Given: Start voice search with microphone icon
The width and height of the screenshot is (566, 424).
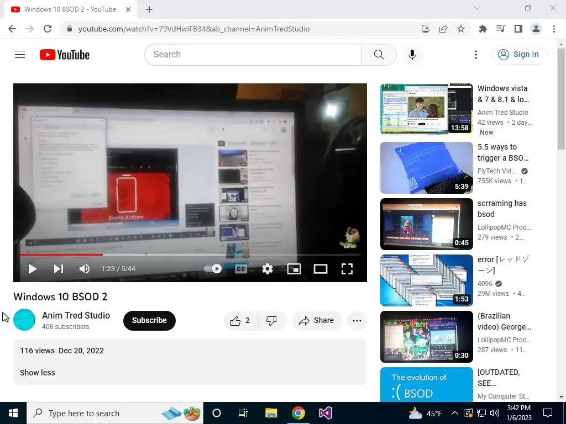Looking at the screenshot, I should coord(412,55).
